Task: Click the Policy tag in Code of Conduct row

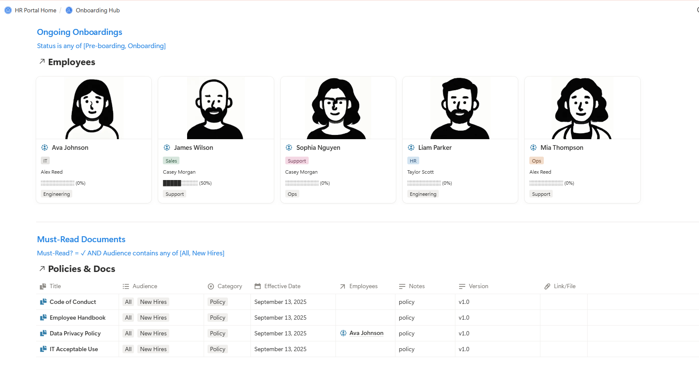Action: coord(218,302)
